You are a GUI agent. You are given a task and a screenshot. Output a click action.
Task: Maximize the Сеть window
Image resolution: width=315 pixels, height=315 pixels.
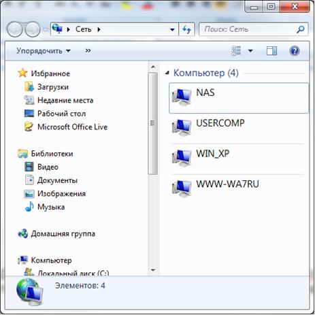pyautogui.click(x=271, y=7)
